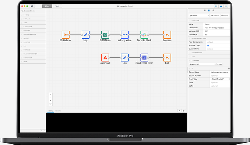
Task: Open the bookmark panel icon
Action: point(205,11)
